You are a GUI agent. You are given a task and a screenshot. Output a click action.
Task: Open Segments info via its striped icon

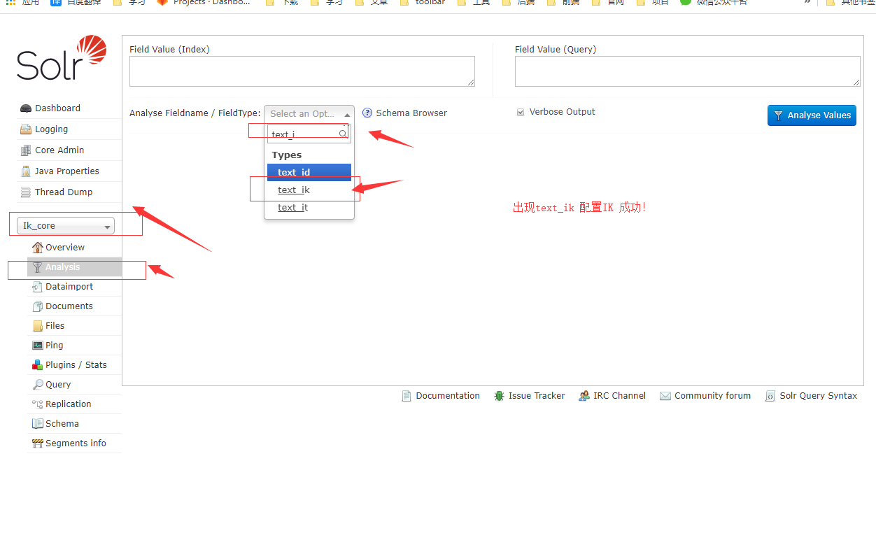click(x=38, y=443)
